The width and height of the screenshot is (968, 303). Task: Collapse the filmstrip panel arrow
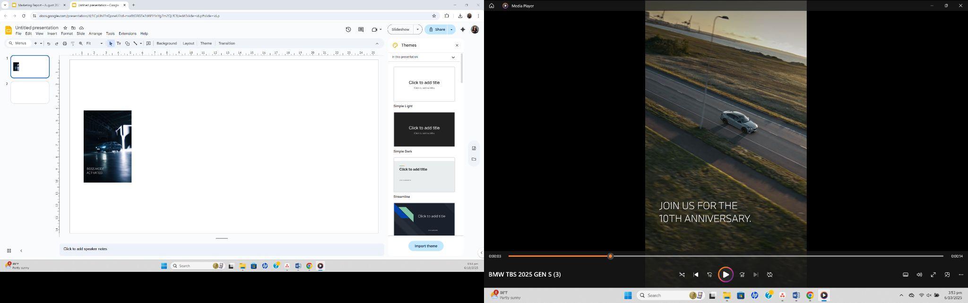point(21,251)
